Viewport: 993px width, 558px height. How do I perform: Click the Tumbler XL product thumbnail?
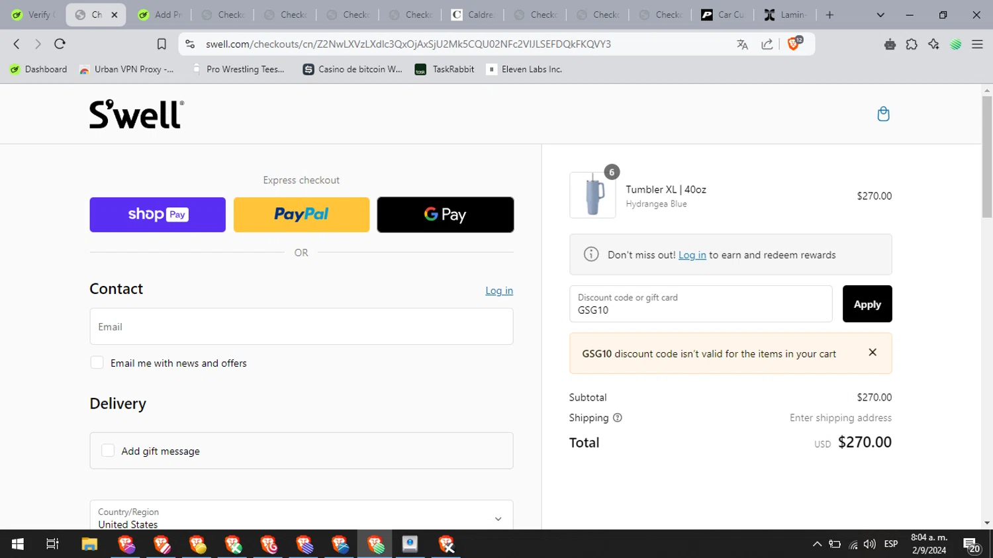click(592, 195)
